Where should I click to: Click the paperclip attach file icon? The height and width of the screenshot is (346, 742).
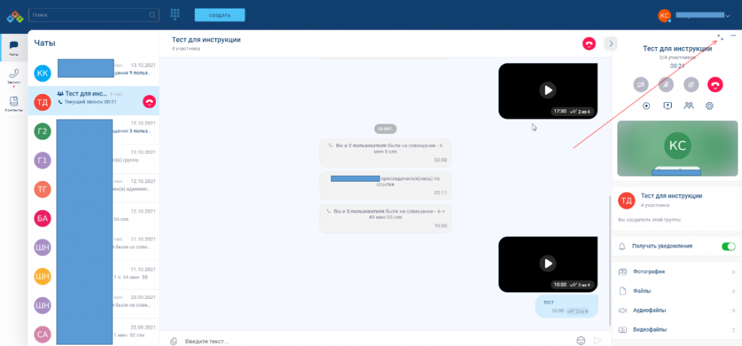[173, 340]
